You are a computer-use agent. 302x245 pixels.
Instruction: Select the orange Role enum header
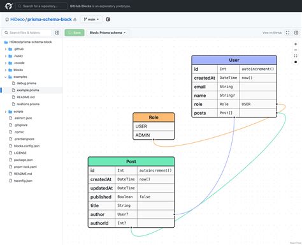click(154, 117)
